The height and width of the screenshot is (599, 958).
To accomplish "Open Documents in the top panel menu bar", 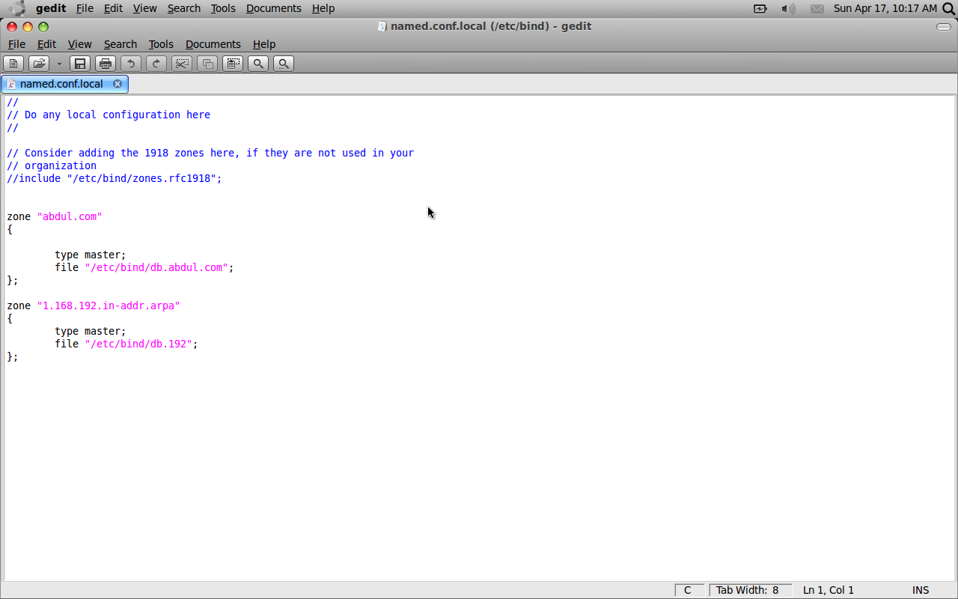I will click(x=273, y=8).
